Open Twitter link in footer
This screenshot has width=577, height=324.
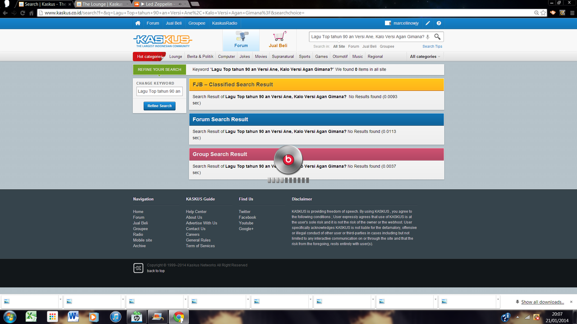245,211
